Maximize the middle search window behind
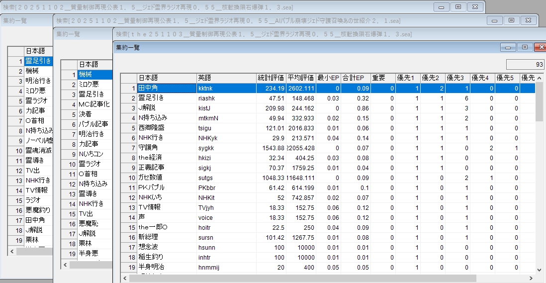546x283 pixels. click(x=511, y=20)
